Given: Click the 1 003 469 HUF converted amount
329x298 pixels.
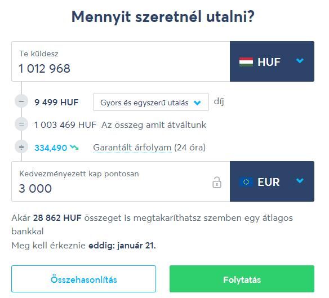Looking at the screenshot, I should pyautogui.click(x=65, y=125).
